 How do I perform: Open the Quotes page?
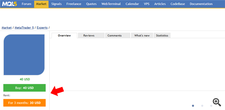click(91, 4)
